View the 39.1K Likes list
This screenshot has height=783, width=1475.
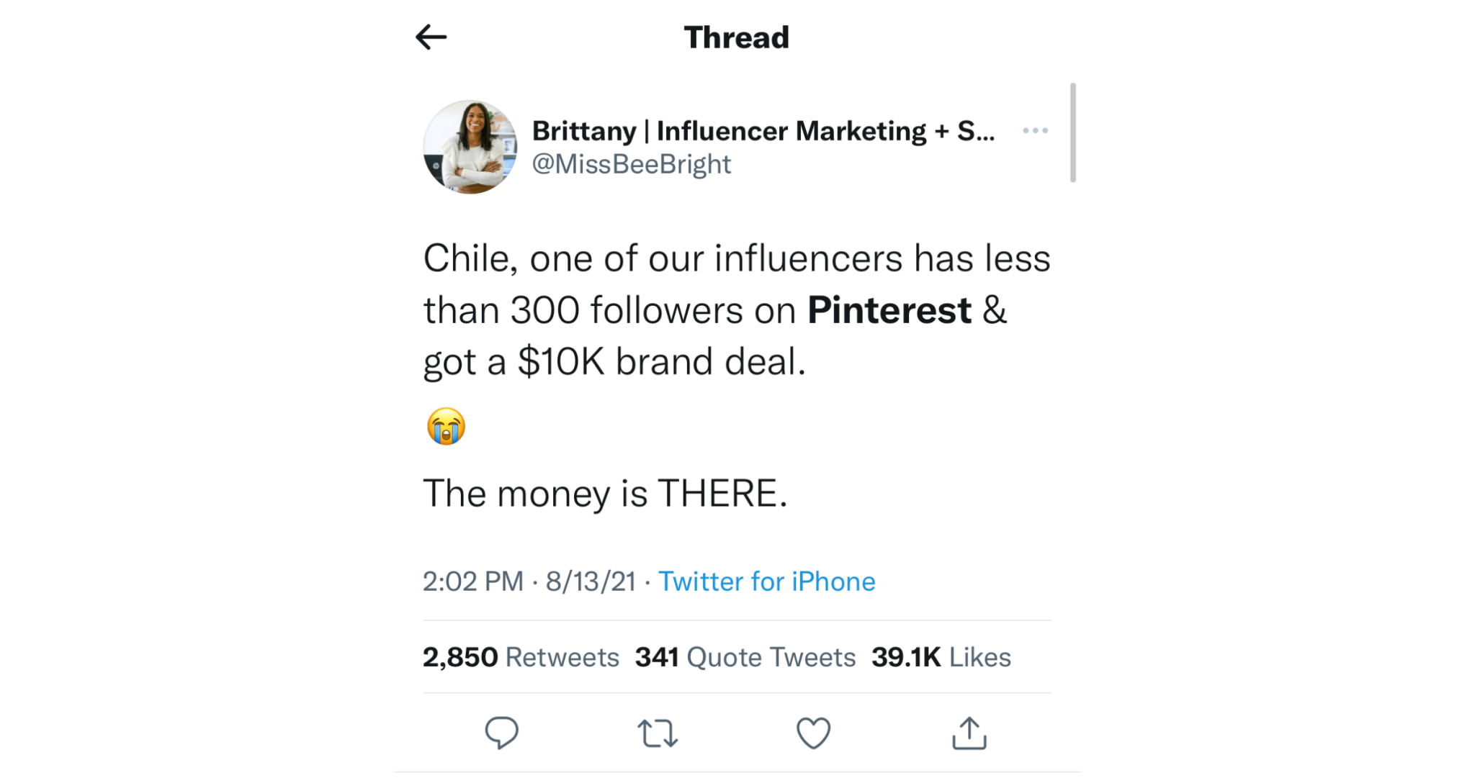pos(941,656)
